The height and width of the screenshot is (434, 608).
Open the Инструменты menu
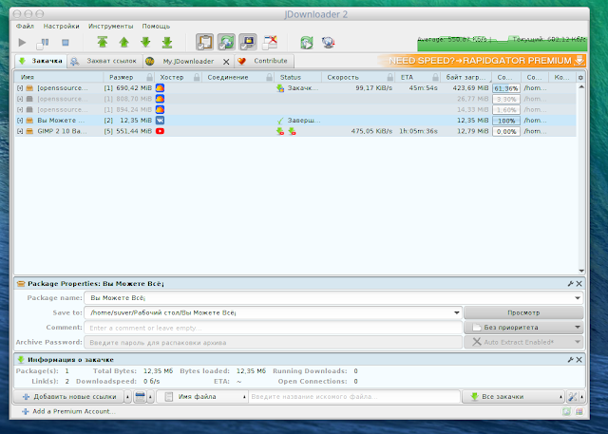click(110, 27)
